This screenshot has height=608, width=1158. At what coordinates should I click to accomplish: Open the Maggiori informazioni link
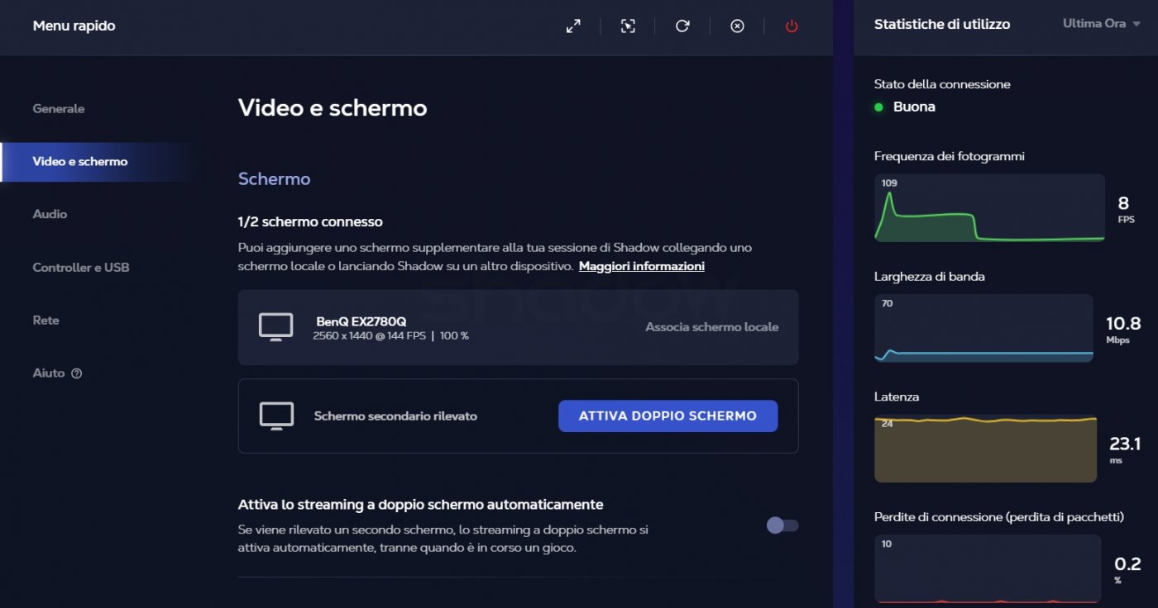[642, 265]
